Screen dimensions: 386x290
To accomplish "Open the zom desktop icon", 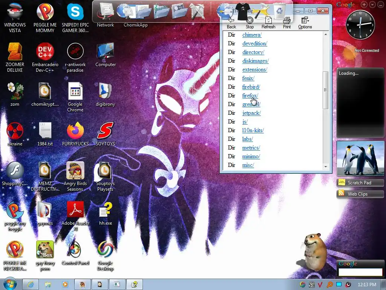I will click(x=15, y=94).
